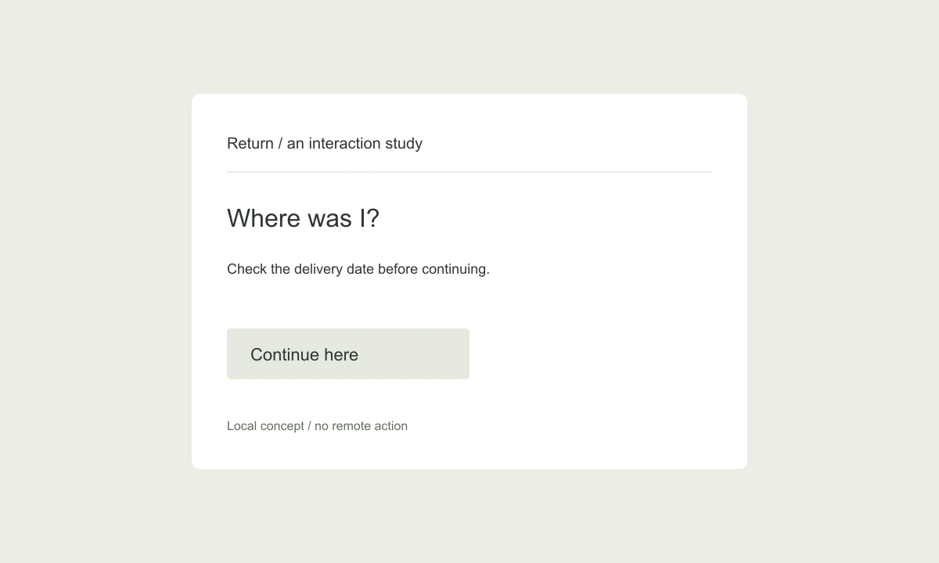This screenshot has width=939, height=563.
Task: Click the 'Return / an interaction study' header
Action: (x=325, y=143)
